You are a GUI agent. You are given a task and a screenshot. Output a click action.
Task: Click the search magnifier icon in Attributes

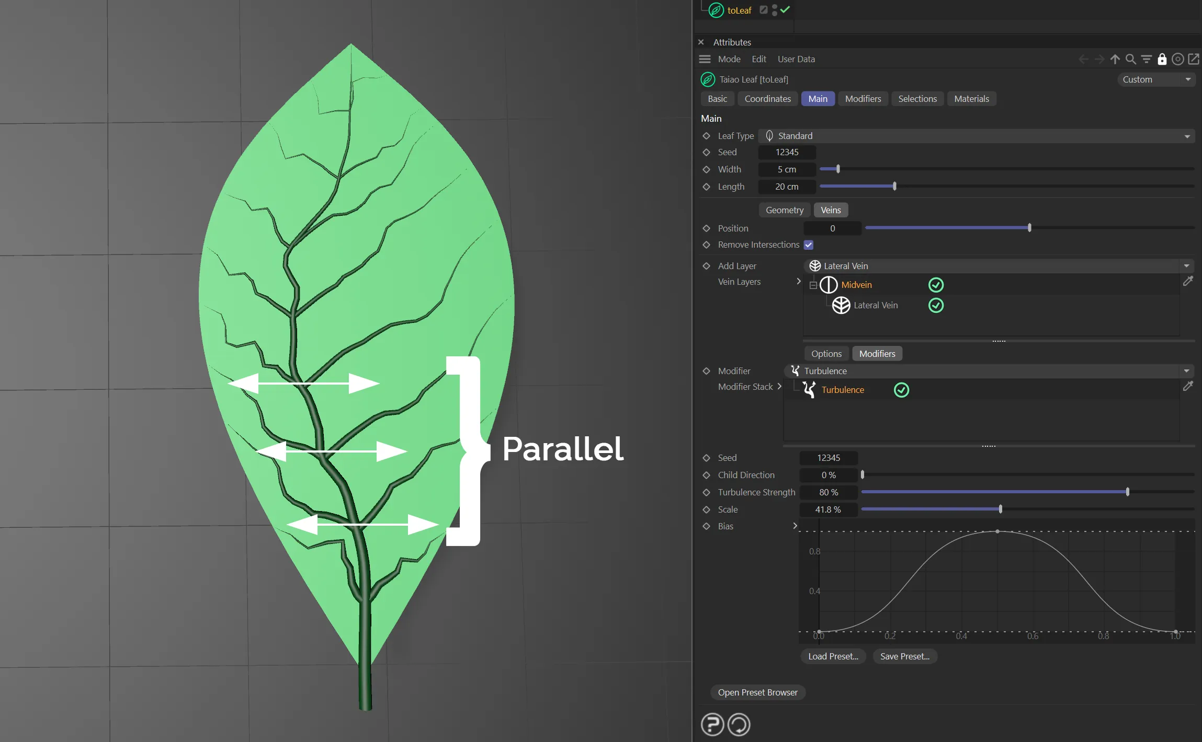tap(1130, 59)
